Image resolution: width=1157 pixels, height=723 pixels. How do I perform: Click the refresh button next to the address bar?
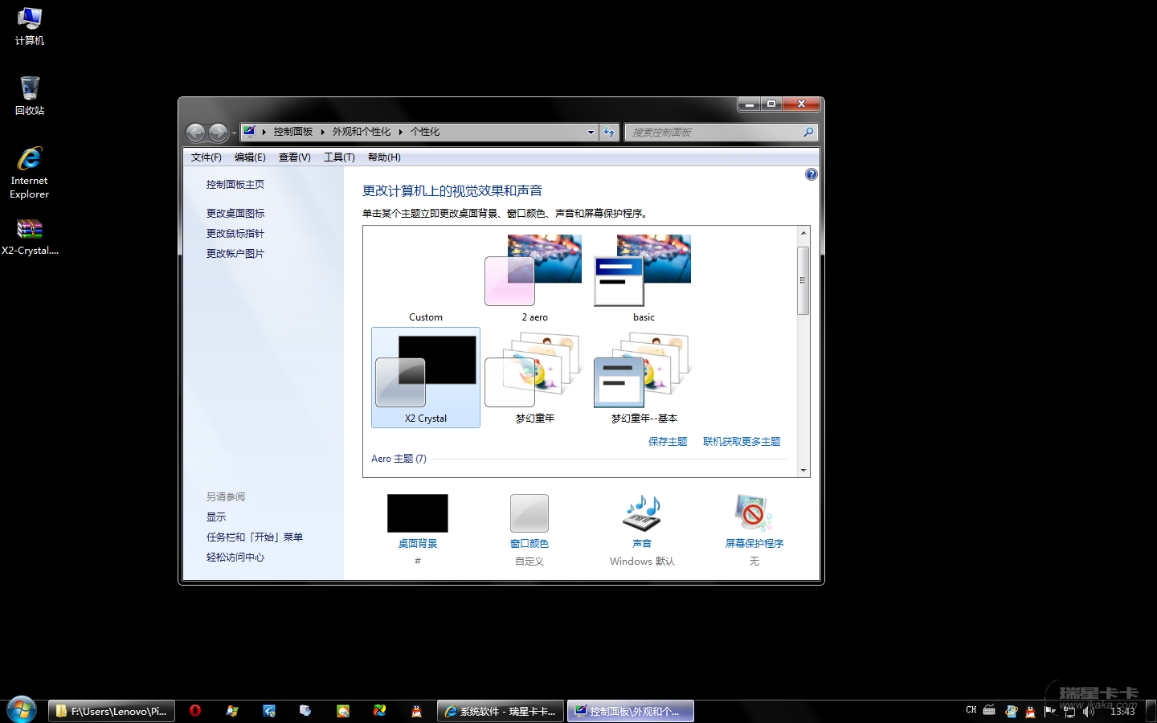click(x=609, y=133)
